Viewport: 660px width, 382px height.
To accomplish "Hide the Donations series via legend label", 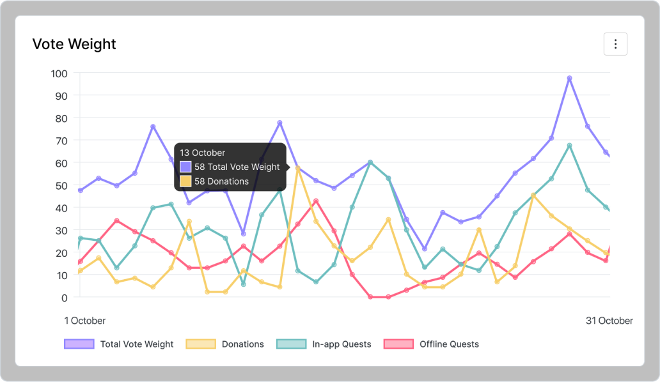I will 242,344.
